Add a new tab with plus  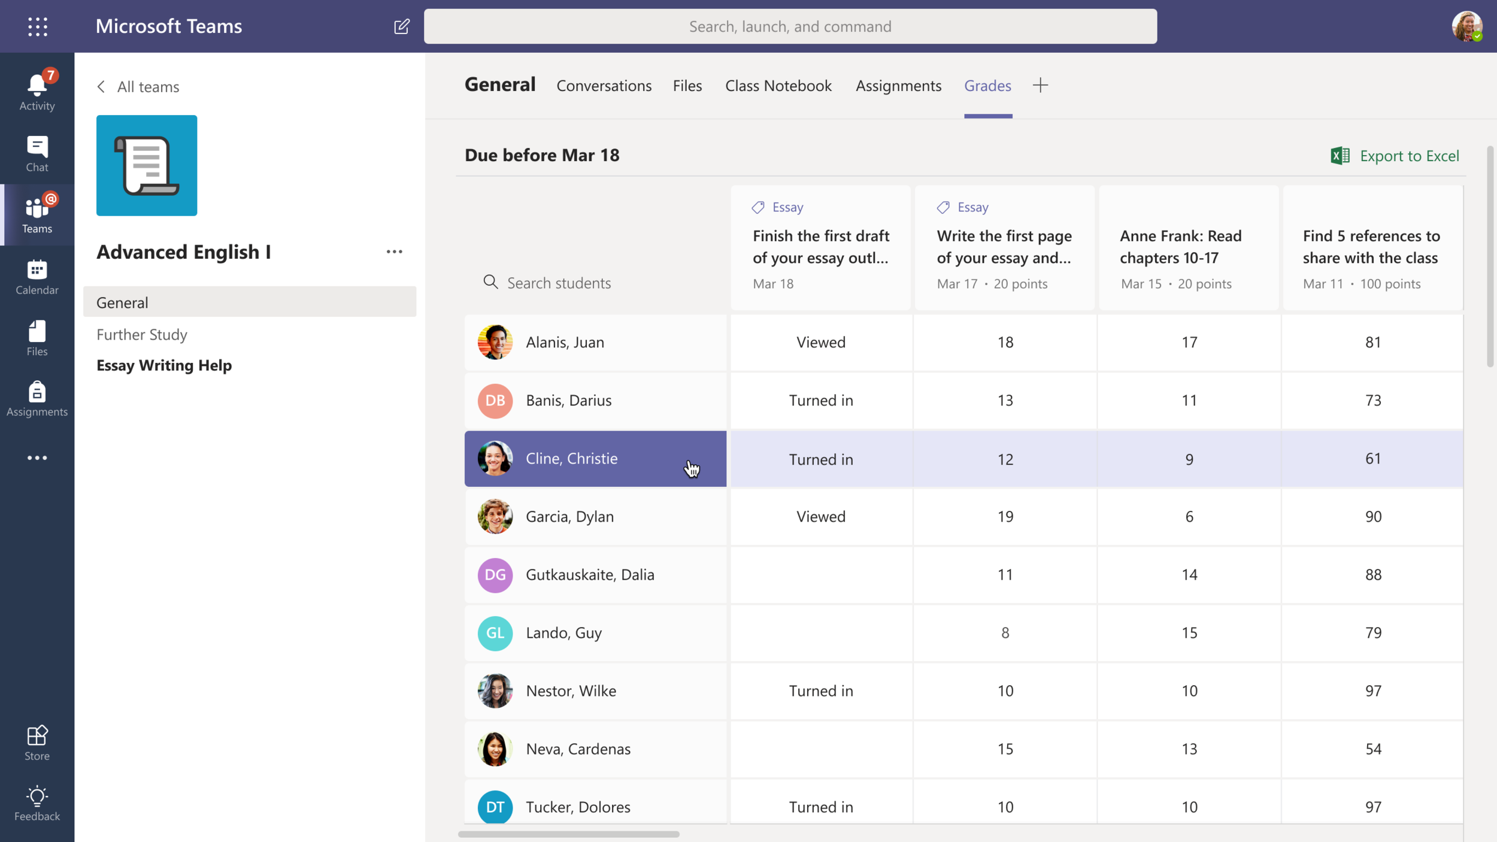tap(1040, 86)
